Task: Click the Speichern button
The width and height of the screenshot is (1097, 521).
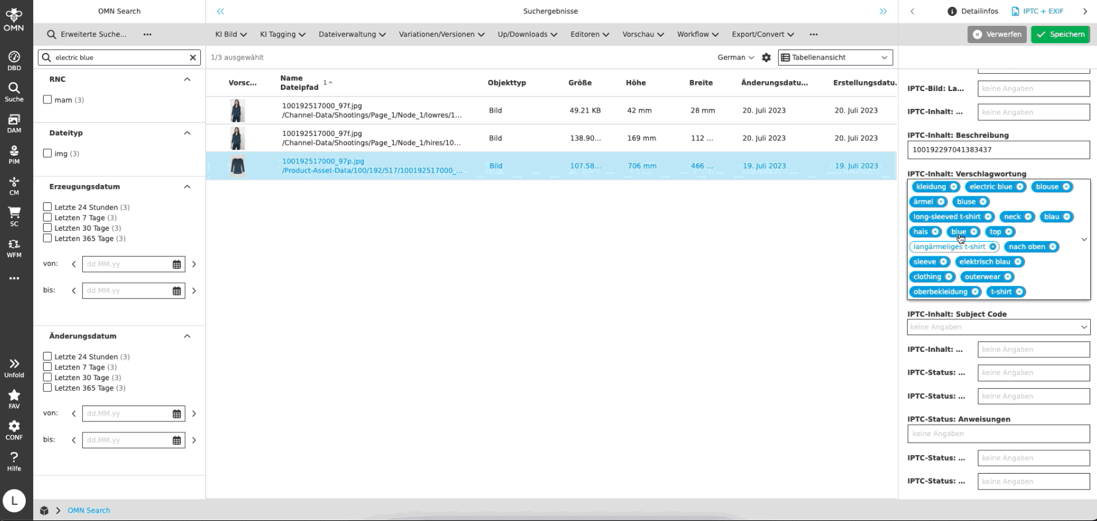Action: (x=1060, y=34)
